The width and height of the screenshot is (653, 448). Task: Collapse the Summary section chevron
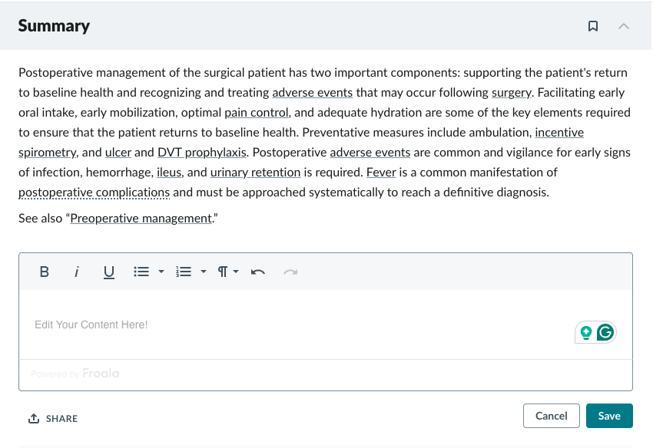(624, 26)
